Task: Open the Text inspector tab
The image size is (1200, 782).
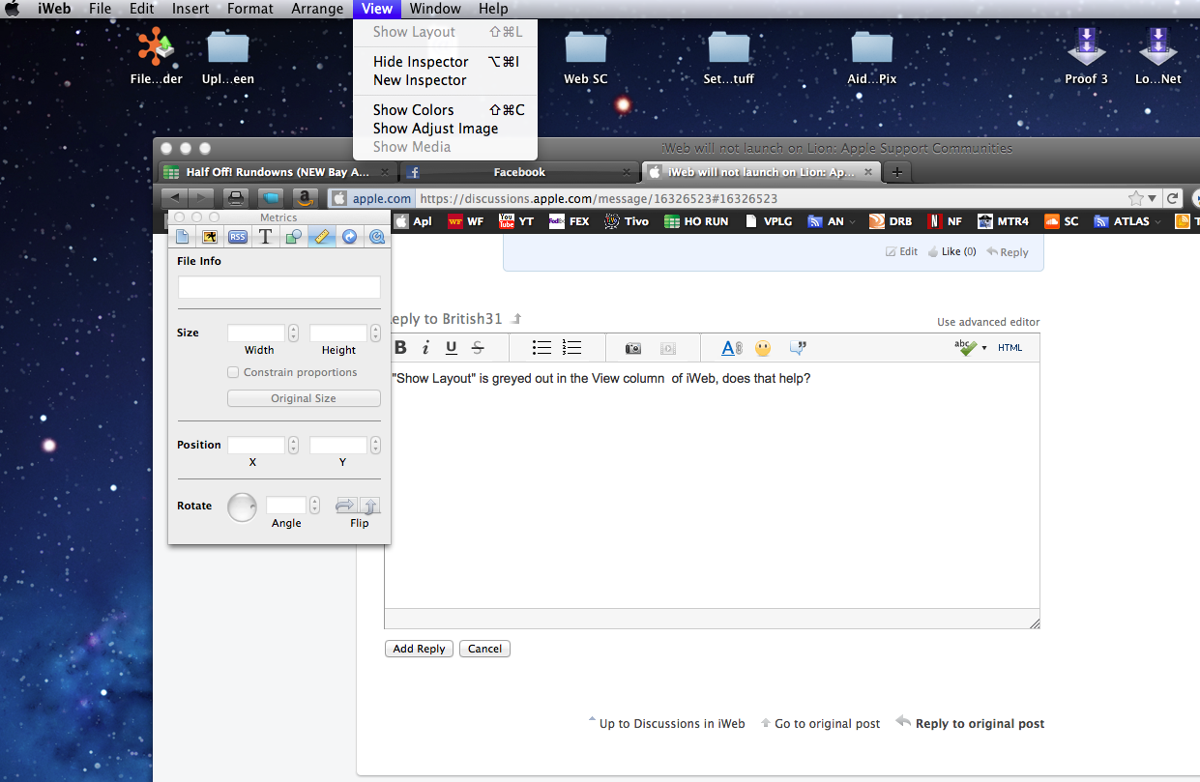Action: click(x=265, y=236)
